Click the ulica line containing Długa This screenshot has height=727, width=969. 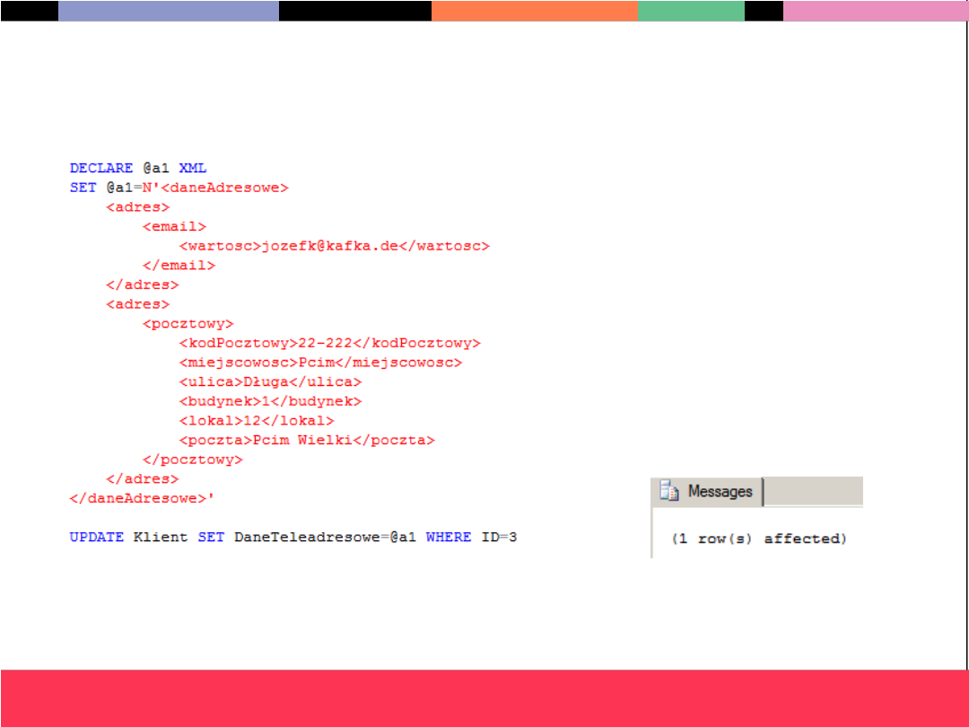pos(270,382)
